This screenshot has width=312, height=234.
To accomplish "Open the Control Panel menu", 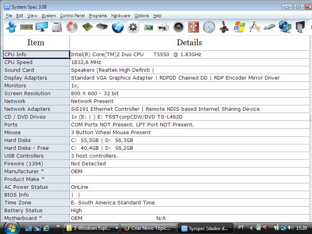I will (72, 16).
